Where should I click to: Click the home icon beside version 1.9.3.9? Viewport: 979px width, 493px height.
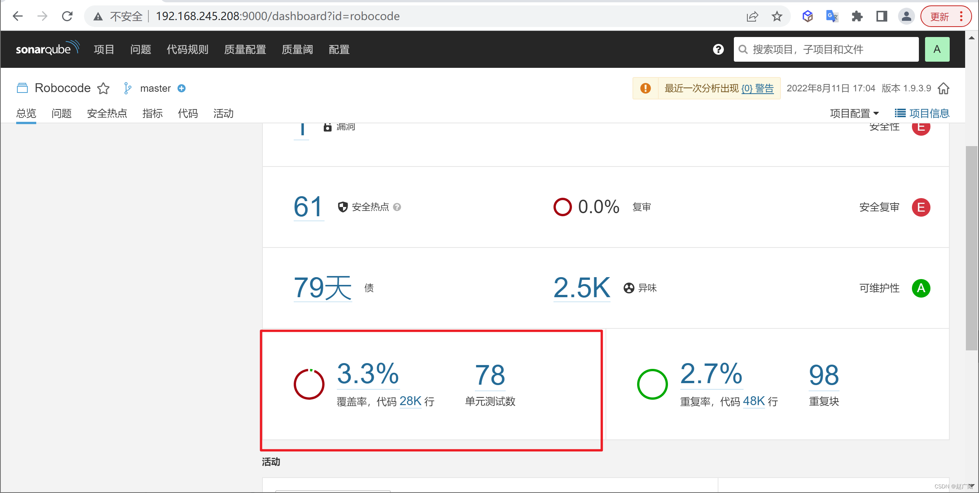click(x=944, y=88)
